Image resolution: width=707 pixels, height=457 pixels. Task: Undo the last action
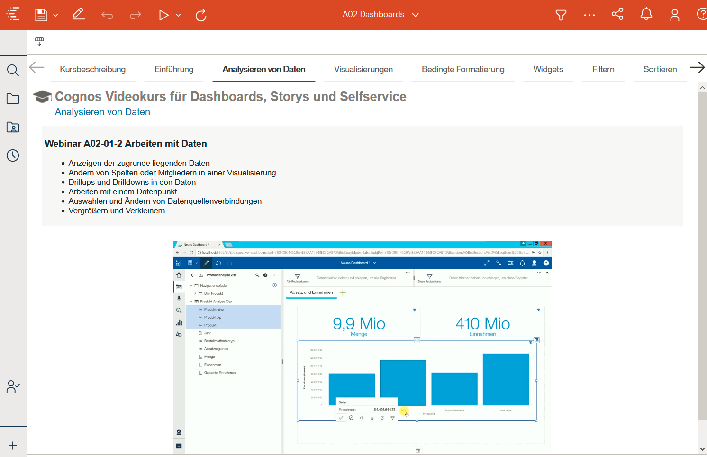[x=107, y=15]
